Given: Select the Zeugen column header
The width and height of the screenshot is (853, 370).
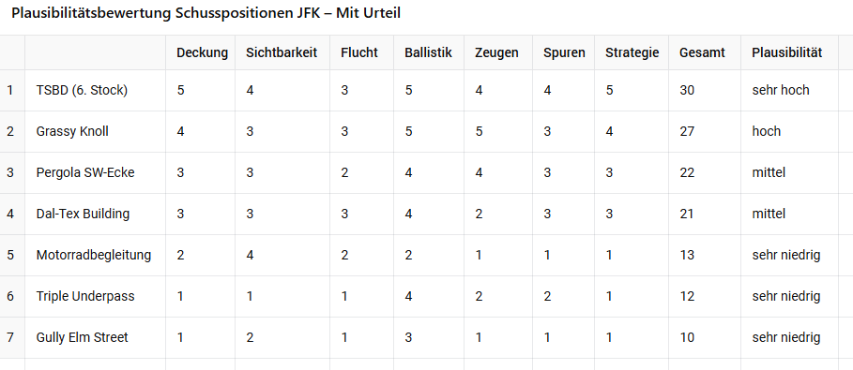Looking at the screenshot, I should tap(497, 52).
